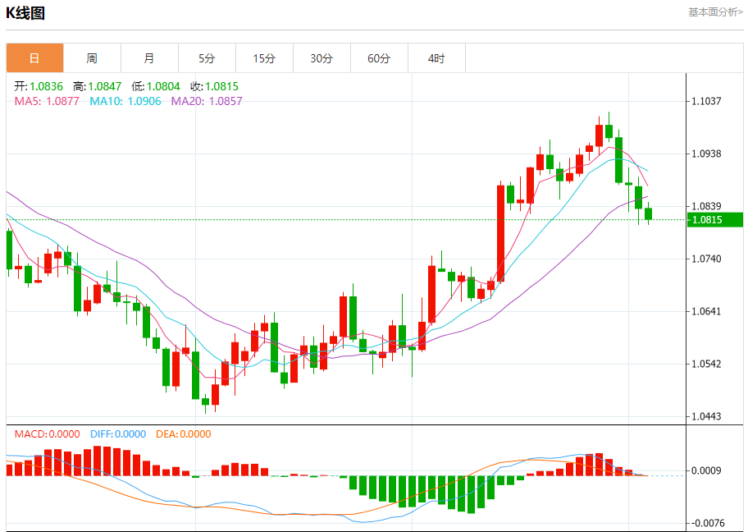Click the green 1.0815 current price tag
Screen dimensions: 748x532
click(x=714, y=220)
